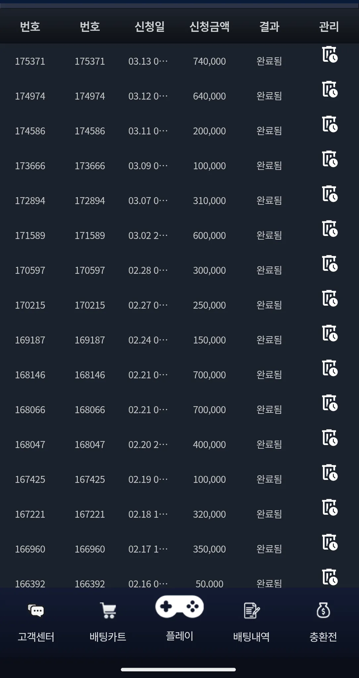
Task: Remove entry 174586 using delete icon
Action: coord(330,124)
